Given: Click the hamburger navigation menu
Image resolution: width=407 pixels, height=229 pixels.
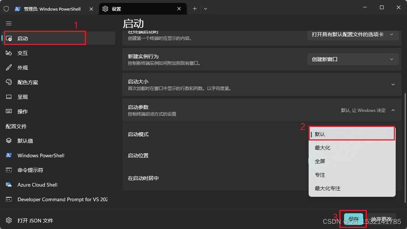Looking at the screenshot, I should [9, 23].
